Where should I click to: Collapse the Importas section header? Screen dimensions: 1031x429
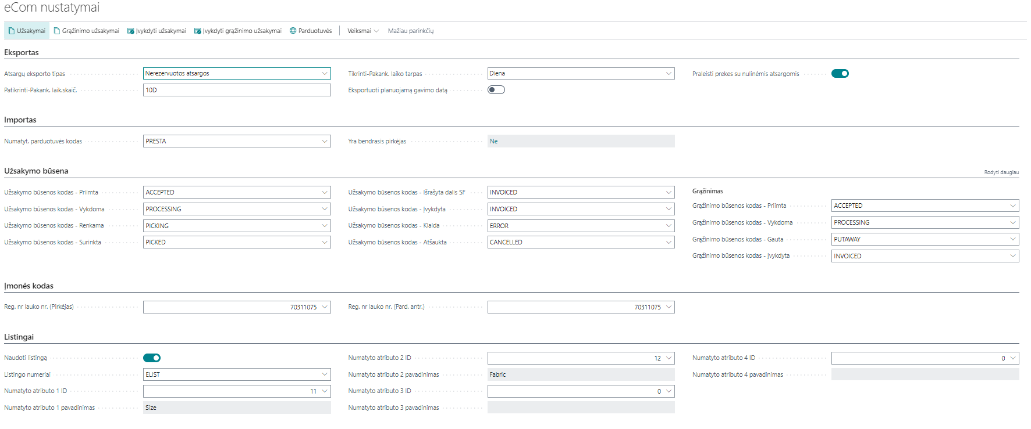click(x=20, y=120)
